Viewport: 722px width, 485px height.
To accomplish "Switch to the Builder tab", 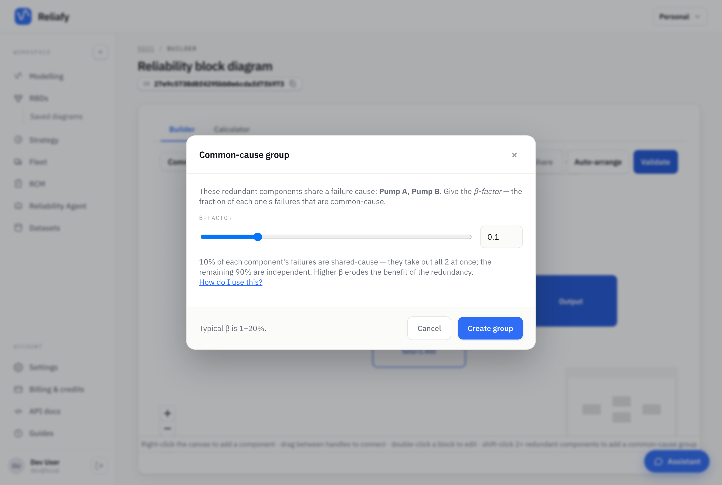I will (182, 129).
